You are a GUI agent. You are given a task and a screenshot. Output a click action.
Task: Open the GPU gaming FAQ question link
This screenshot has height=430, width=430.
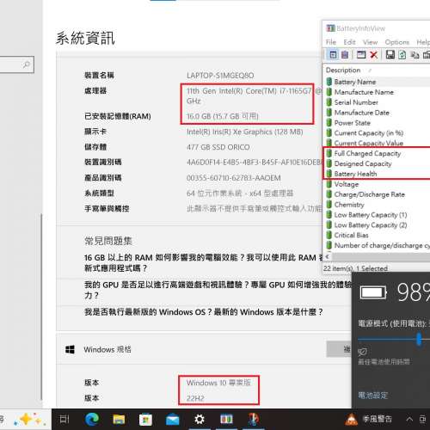click(218, 290)
